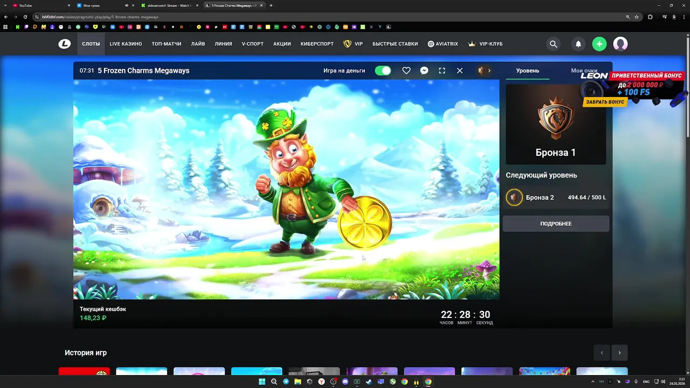The width and height of the screenshot is (690, 388).
Task: Click the green plus deposit button
Action: pyautogui.click(x=599, y=44)
